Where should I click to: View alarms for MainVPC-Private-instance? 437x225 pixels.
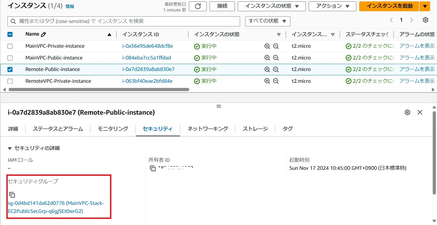417,46
